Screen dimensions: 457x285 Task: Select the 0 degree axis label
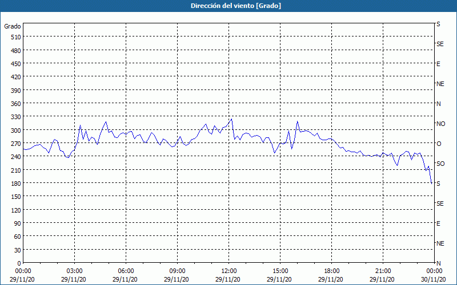pos(19,263)
